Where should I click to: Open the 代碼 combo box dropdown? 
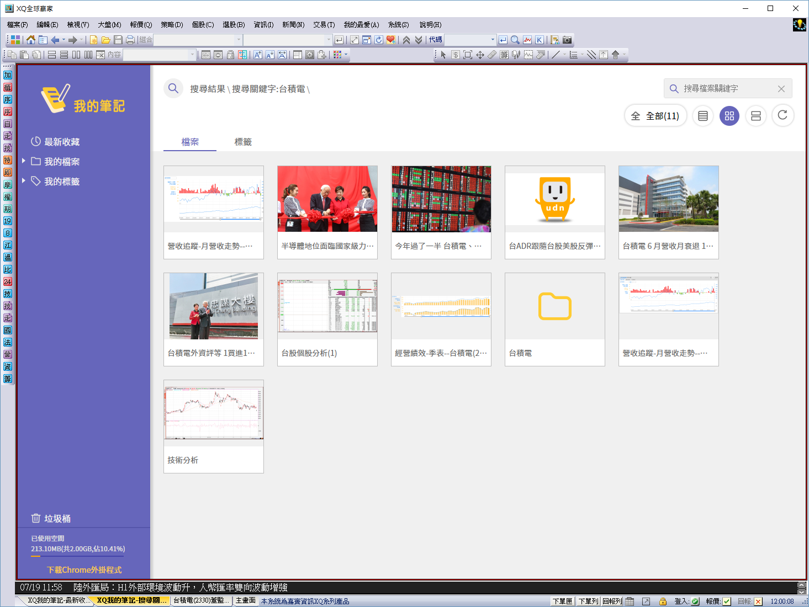[x=493, y=40]
